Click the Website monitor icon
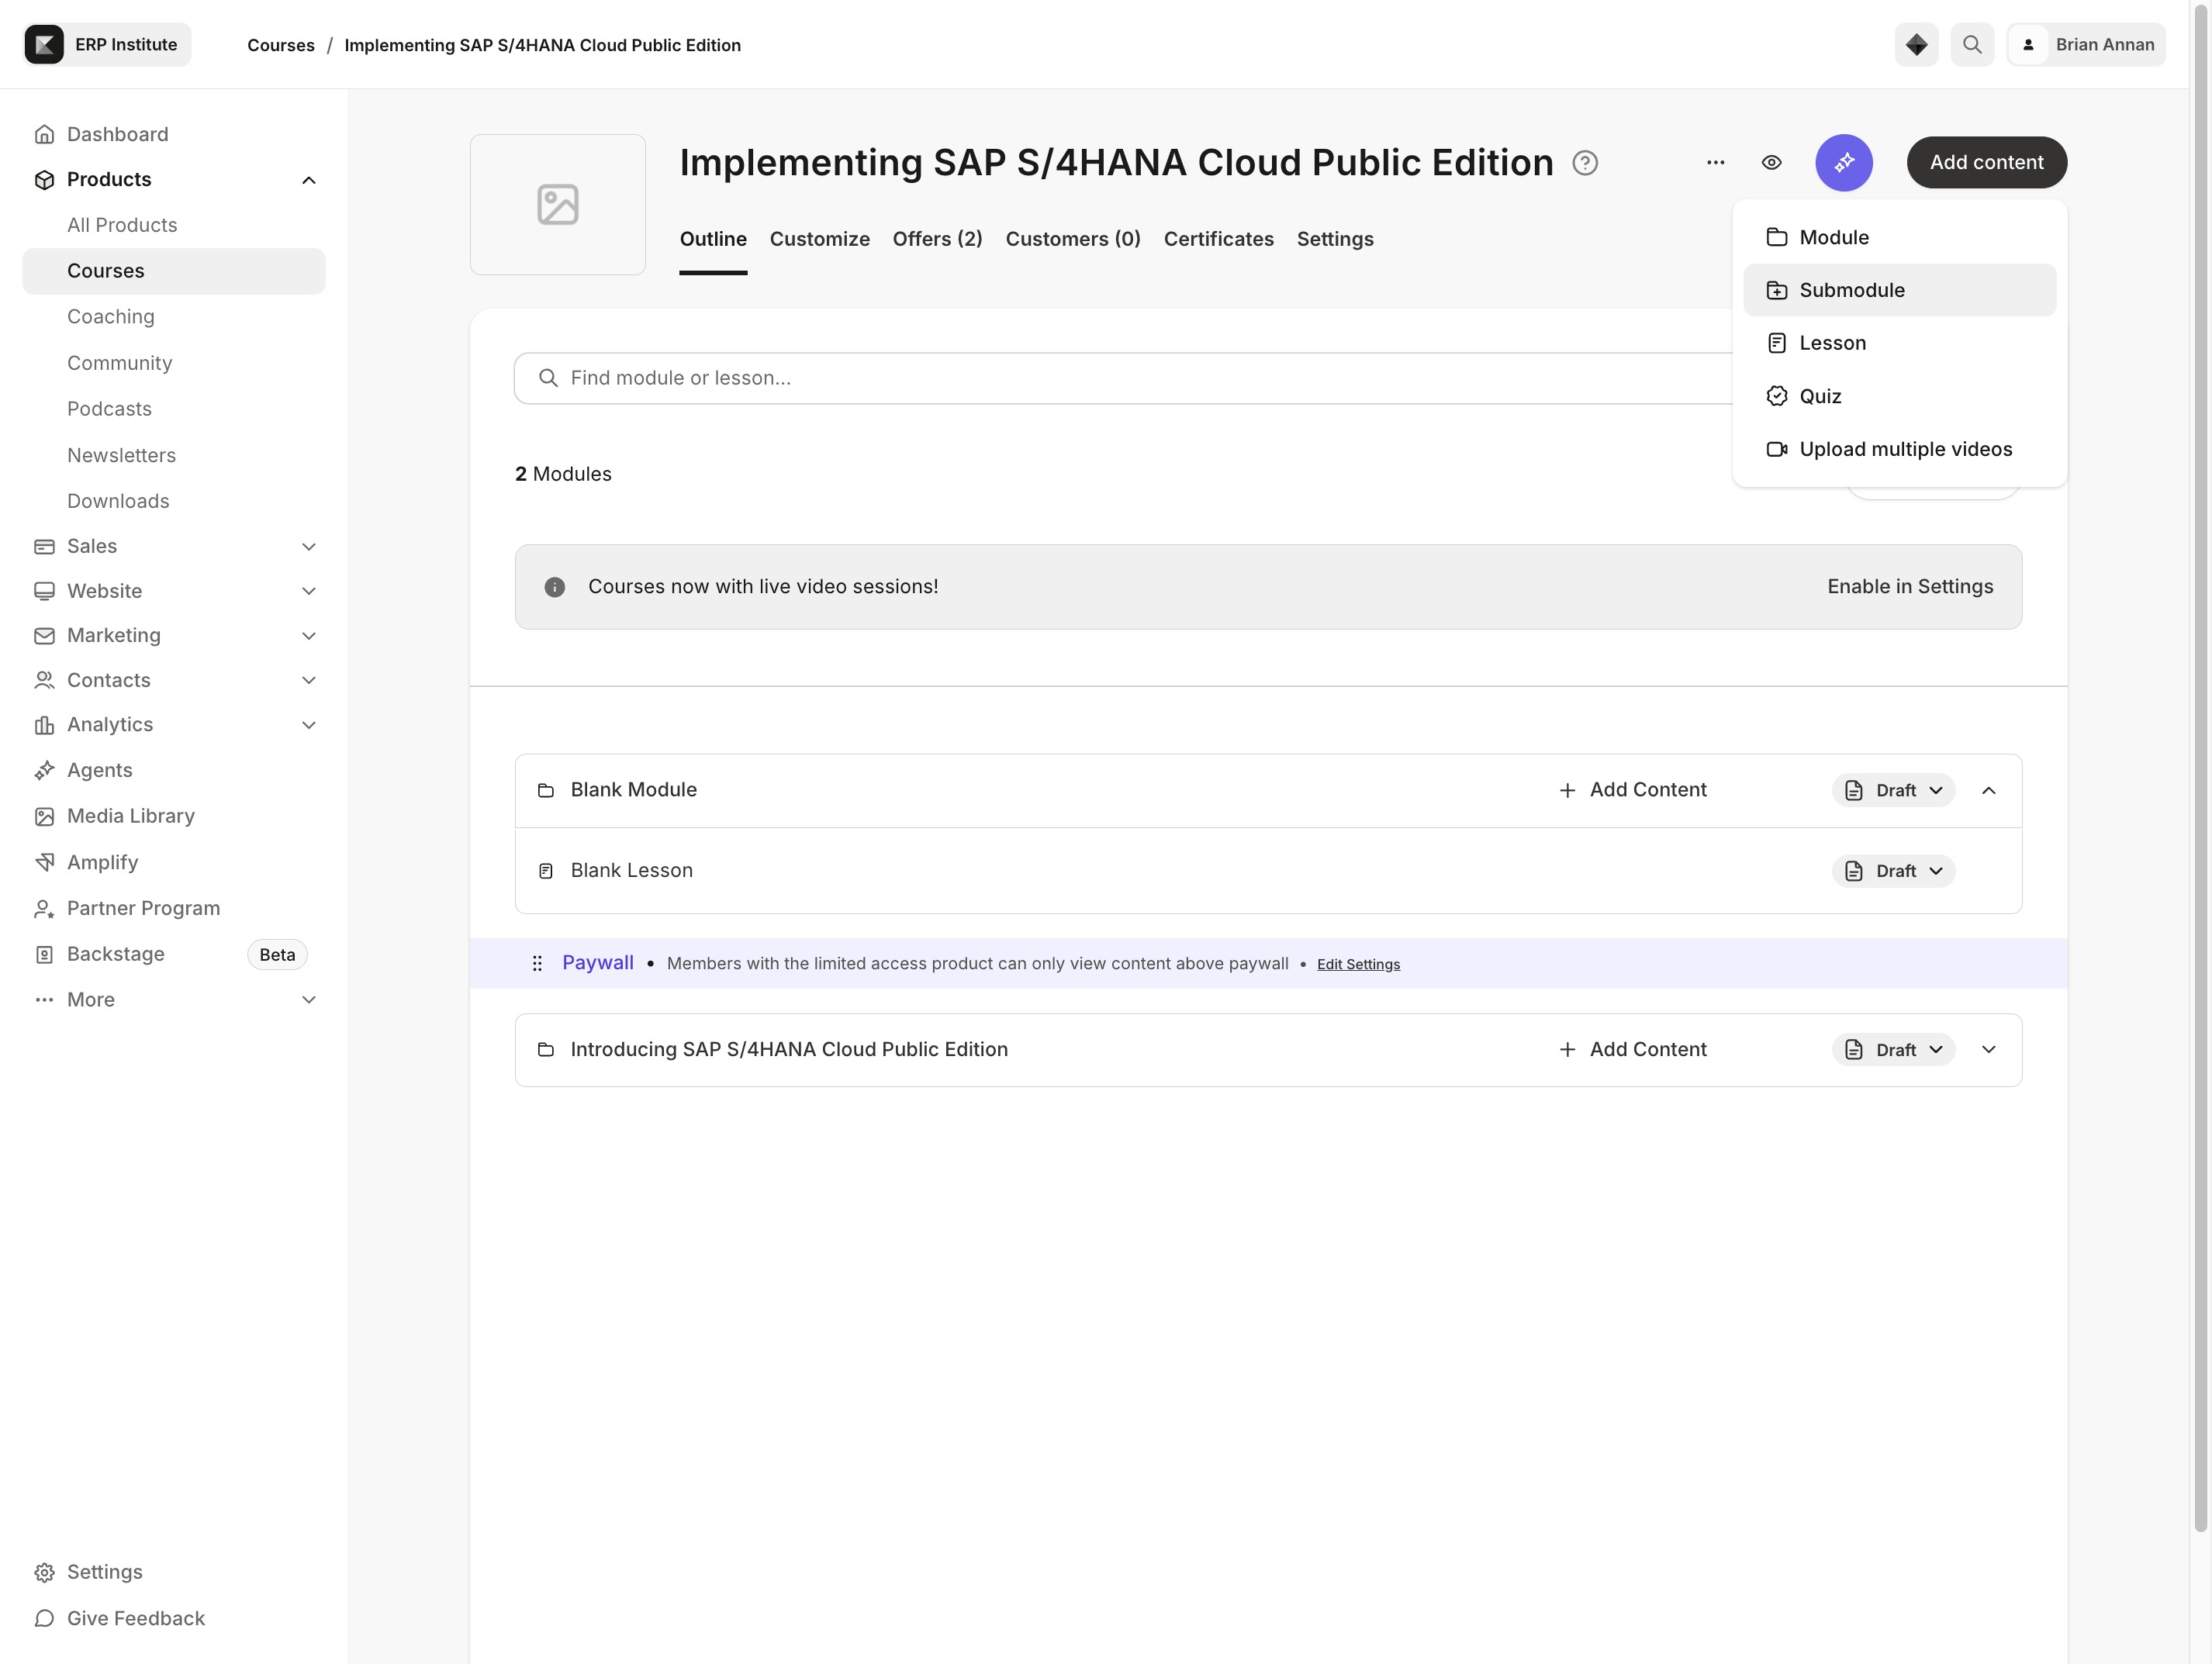This screenshot has height=1664, width=2212. [44, 591]
